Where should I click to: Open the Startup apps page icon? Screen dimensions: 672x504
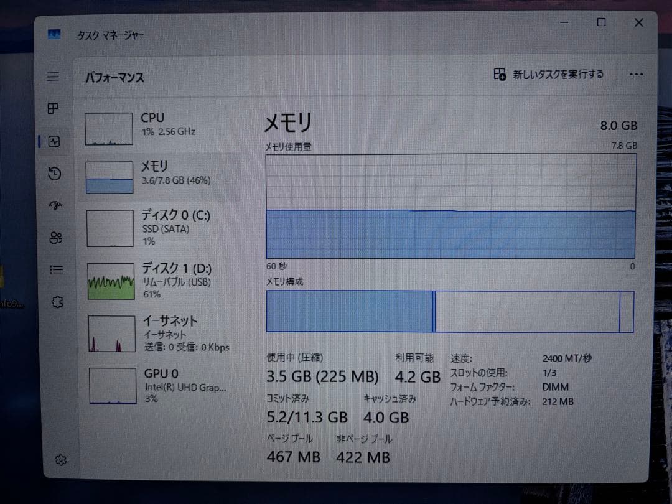55,205
